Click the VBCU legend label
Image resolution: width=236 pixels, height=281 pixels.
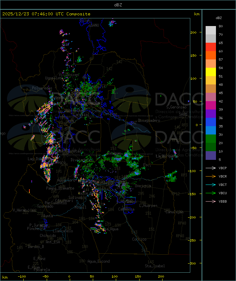point(223,193)
